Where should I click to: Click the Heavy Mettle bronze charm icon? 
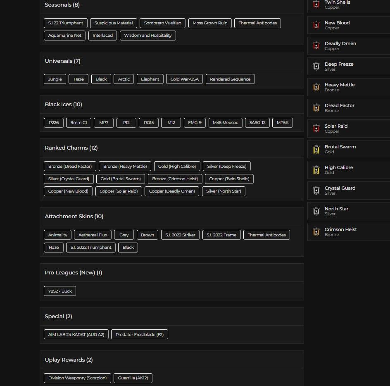(x=316, y=87)
